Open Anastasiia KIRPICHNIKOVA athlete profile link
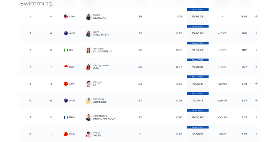This screenshot has width=267, height=142. pos(104,117)
